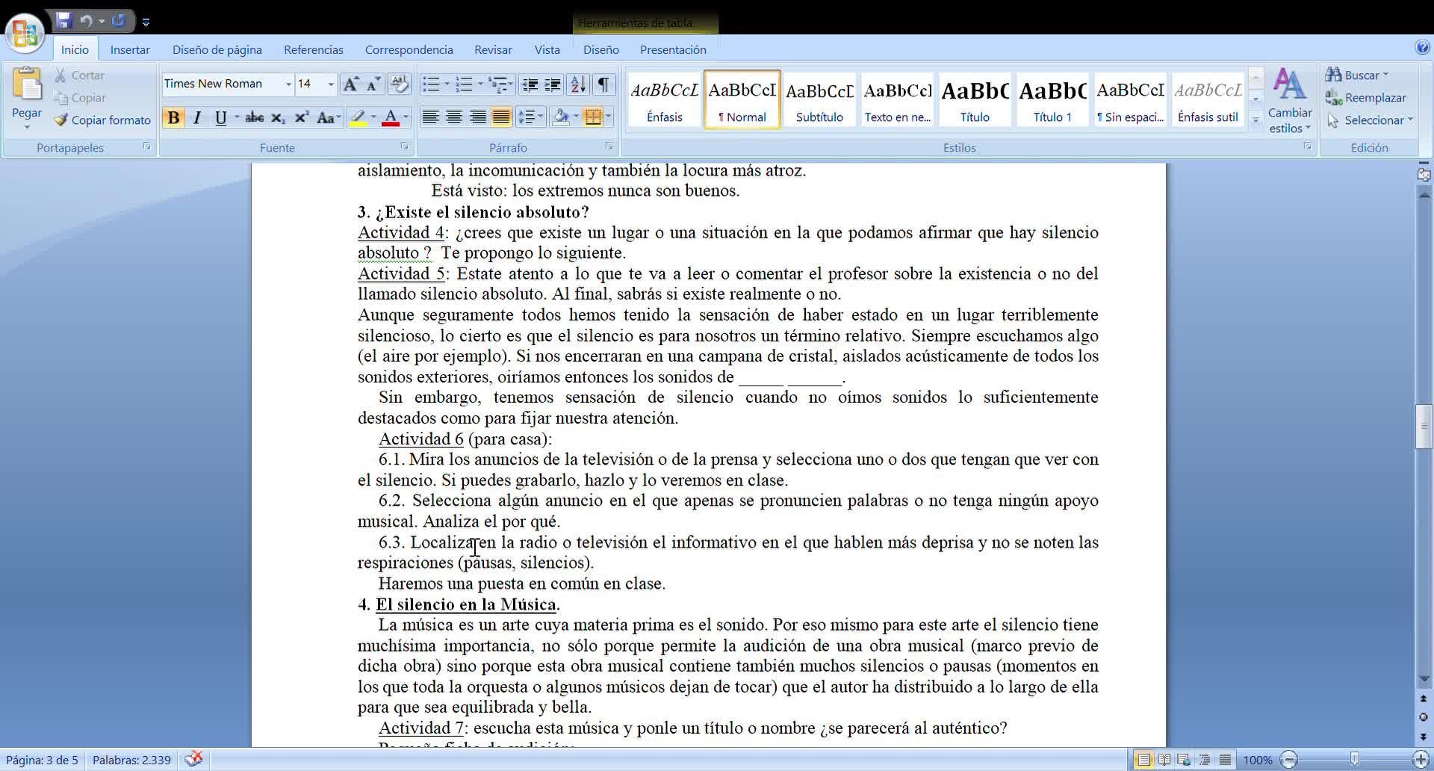Increase font size with grow font icon

[x=350, y=84]
